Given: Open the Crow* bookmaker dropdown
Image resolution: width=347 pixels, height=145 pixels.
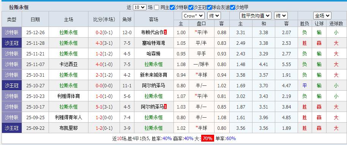Looking at the screenshot, I should click(193, 16).
